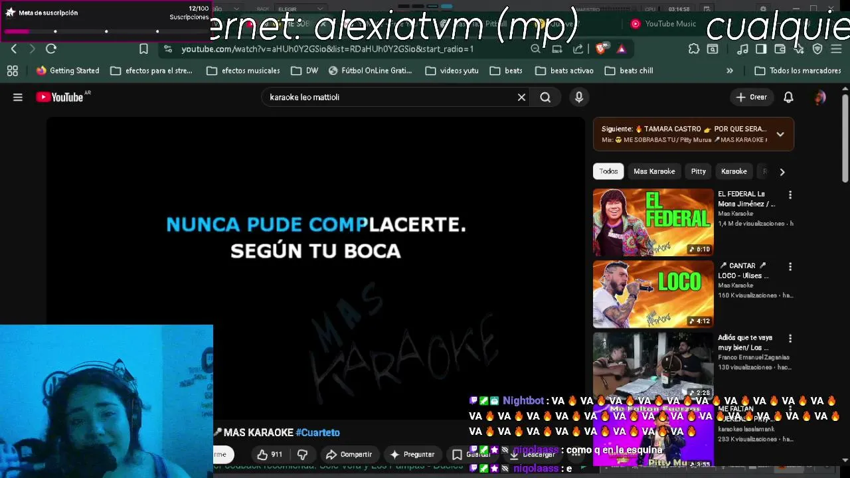Clear the search box with the X
850x478 pixels.
pyautogui.click(x=521, y=98)
